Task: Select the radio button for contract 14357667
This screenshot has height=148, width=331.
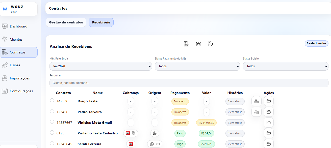Action: coord(52,122)
